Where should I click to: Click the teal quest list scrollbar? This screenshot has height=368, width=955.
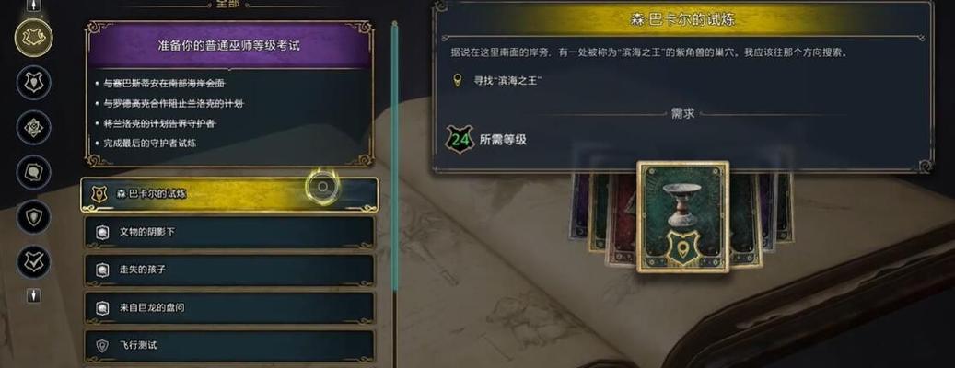tap(395, 157)
